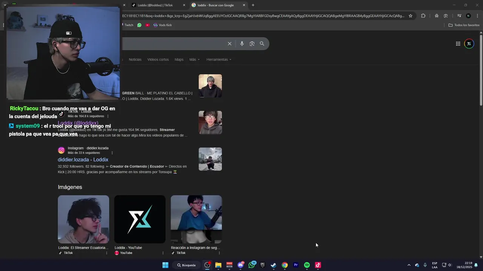Open Loddix: El Streamer Ecuatoriano image
Image resolution: width=483 pixels, height=271 pixels.
tap(83, 219)
